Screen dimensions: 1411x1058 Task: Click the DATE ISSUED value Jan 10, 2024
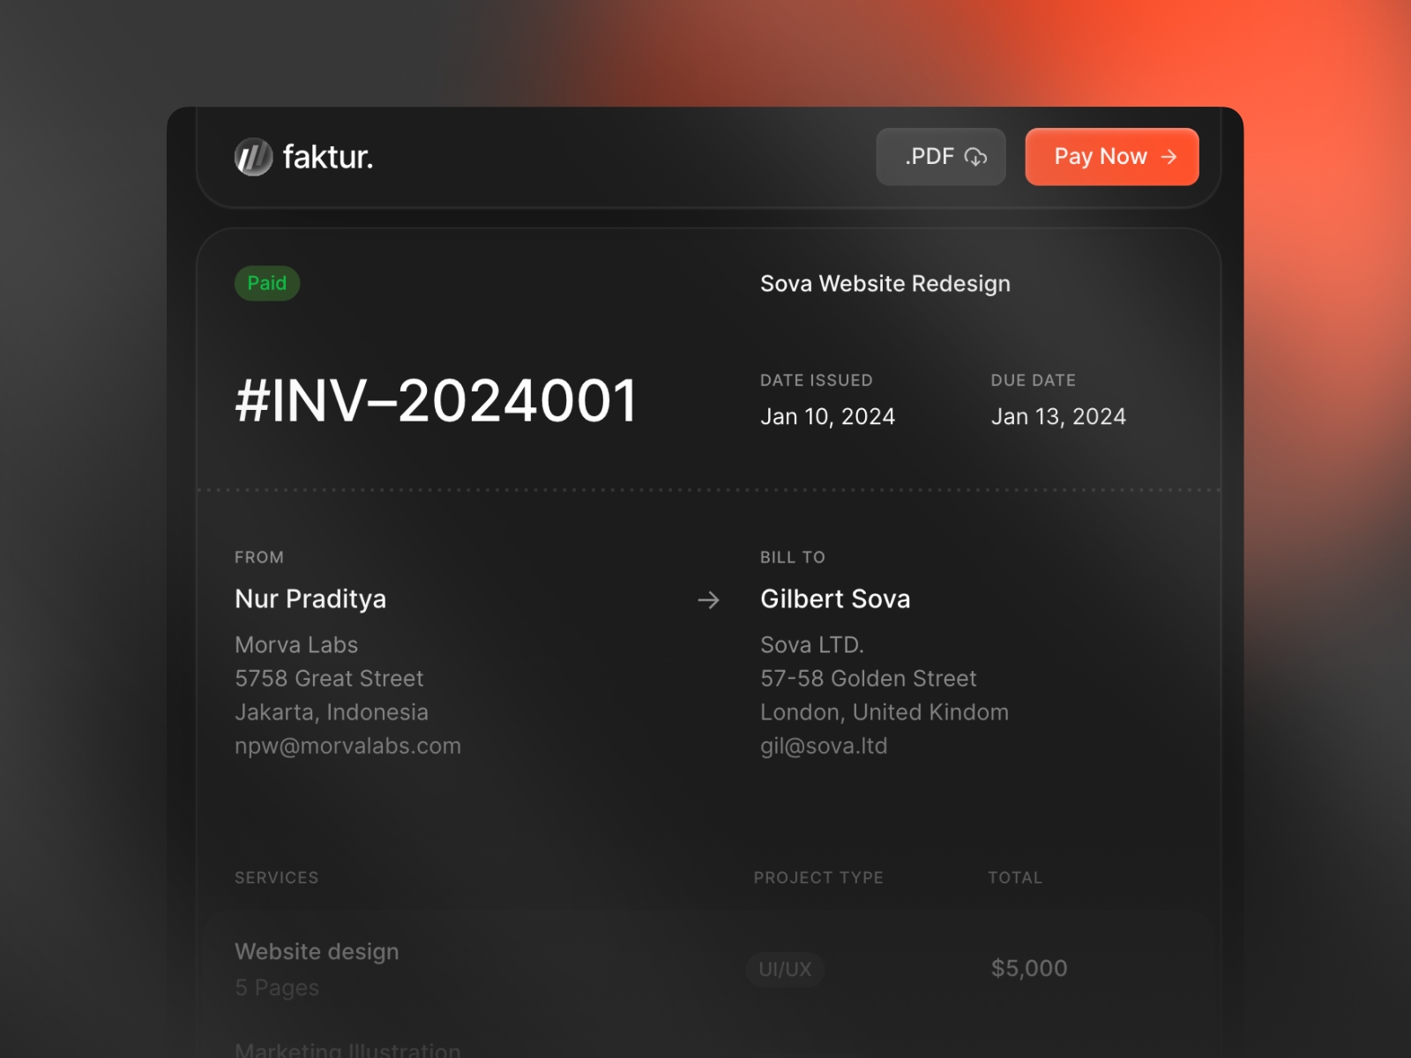(827, 415)
